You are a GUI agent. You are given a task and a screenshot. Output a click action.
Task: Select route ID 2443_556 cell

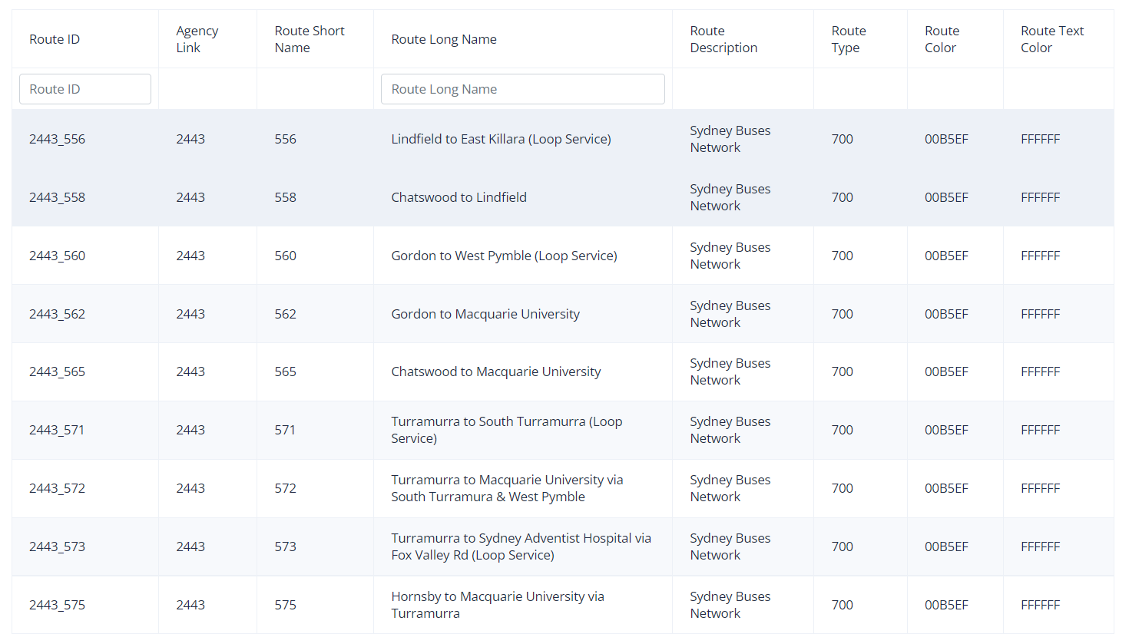pos(57,139)
